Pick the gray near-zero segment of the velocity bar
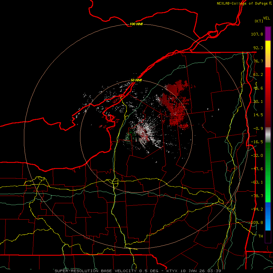Screen dimensions: 273x273 [x=268, y=135]
